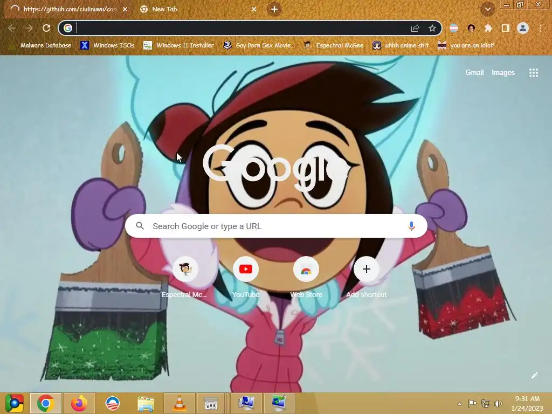Open a new tab
Image resolution: width=552 pixels, height=414 pixels.
coord(274,9)
